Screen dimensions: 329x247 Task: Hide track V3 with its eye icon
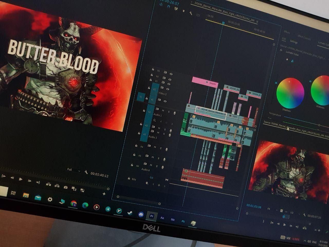tap(169, 84)
